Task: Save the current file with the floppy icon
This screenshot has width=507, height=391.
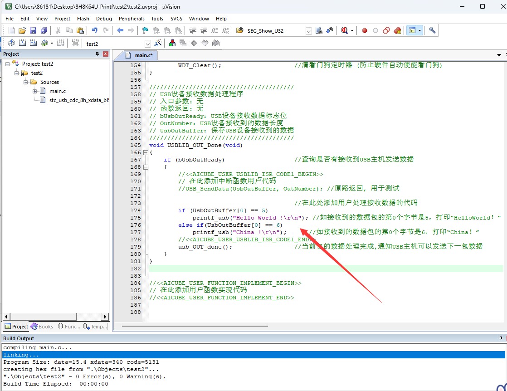Action: point(33,30)
